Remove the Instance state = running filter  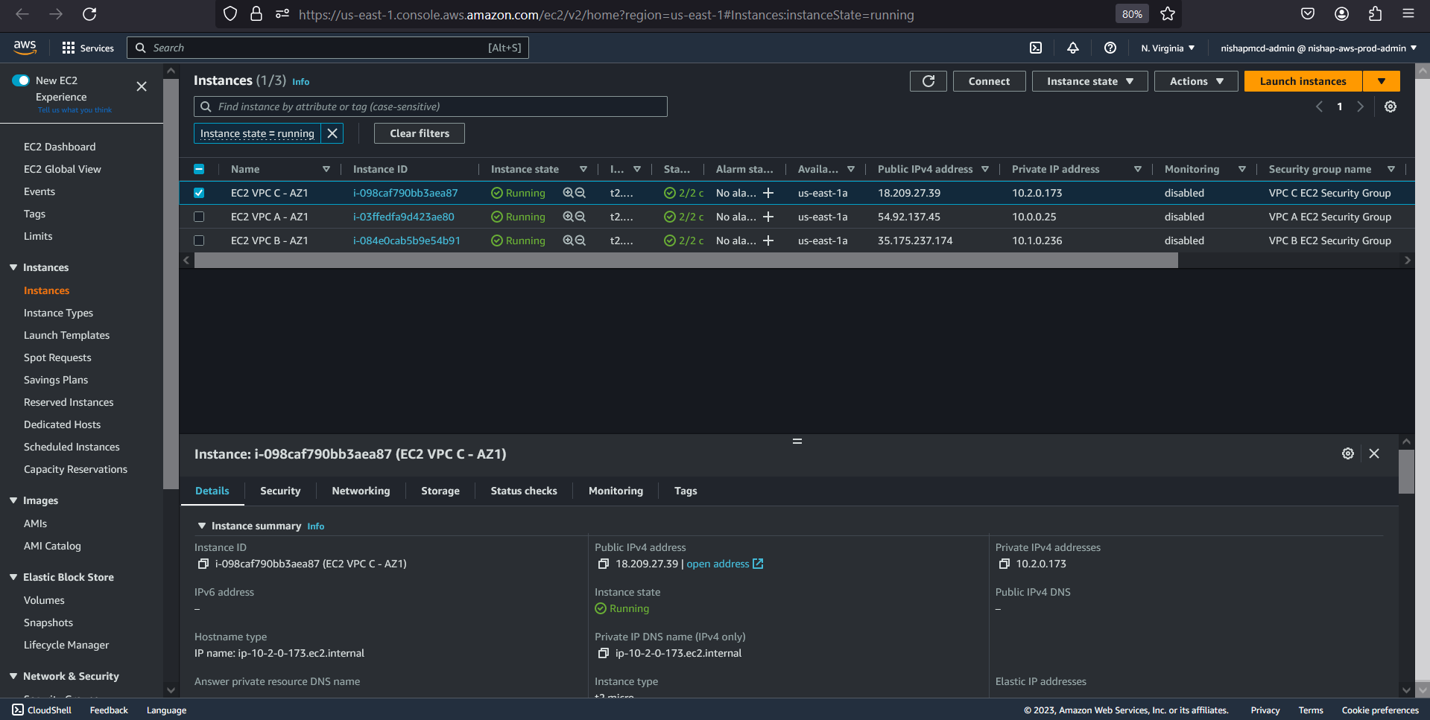coord(332,133)
